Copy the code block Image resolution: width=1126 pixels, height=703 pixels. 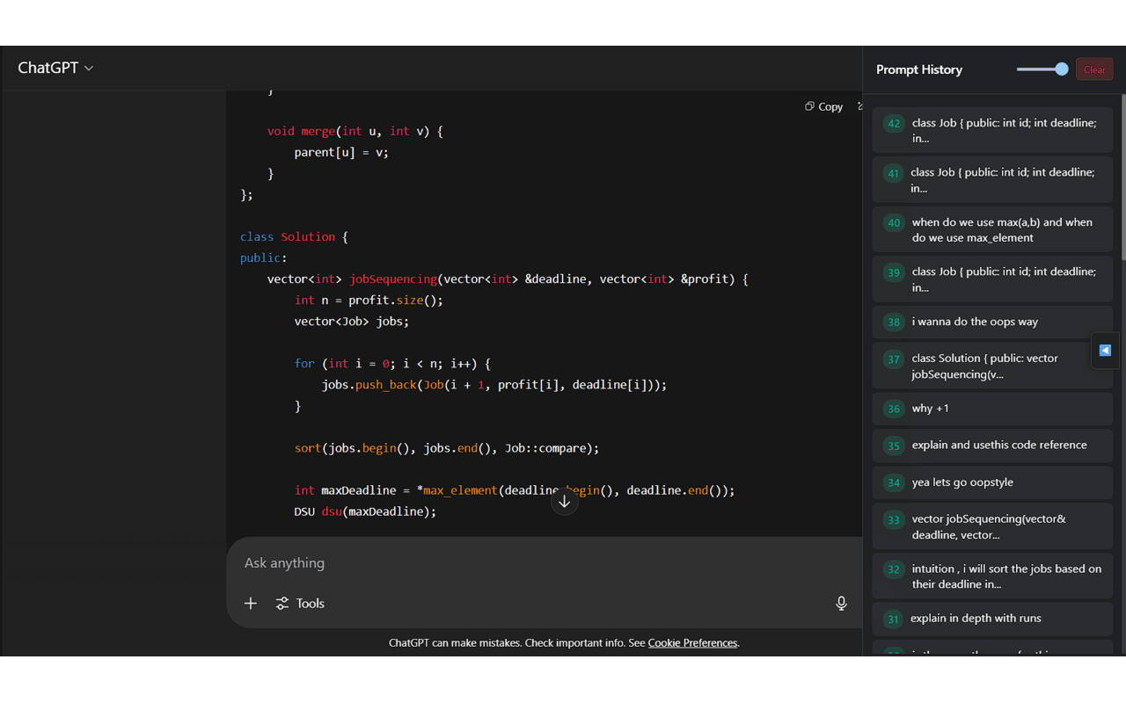[823, 106]
